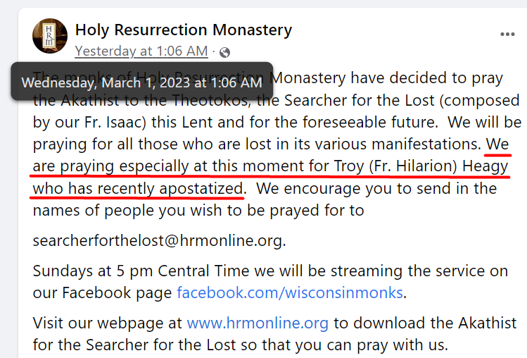Click the name 'Troy (Fr. Hilarion) Heagy'
Image resolution: width=527 pixels, height=358 pixels.
421,166
